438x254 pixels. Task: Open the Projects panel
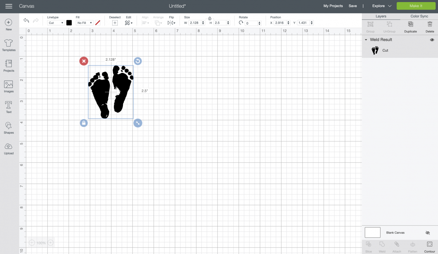click(x=9, y=66)
